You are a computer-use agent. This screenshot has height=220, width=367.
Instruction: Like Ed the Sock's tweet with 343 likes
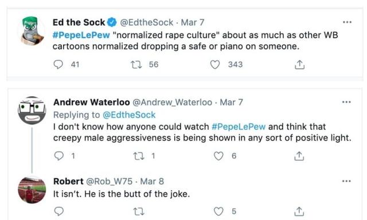pyautogui.click(x=215, y=65)
